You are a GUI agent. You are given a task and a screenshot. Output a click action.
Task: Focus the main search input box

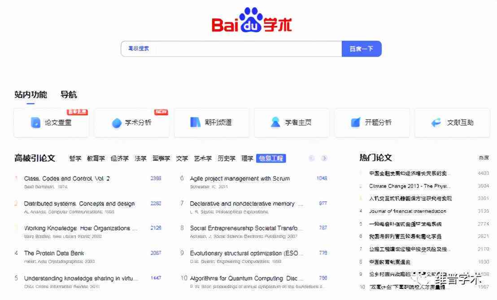point(231,49)
